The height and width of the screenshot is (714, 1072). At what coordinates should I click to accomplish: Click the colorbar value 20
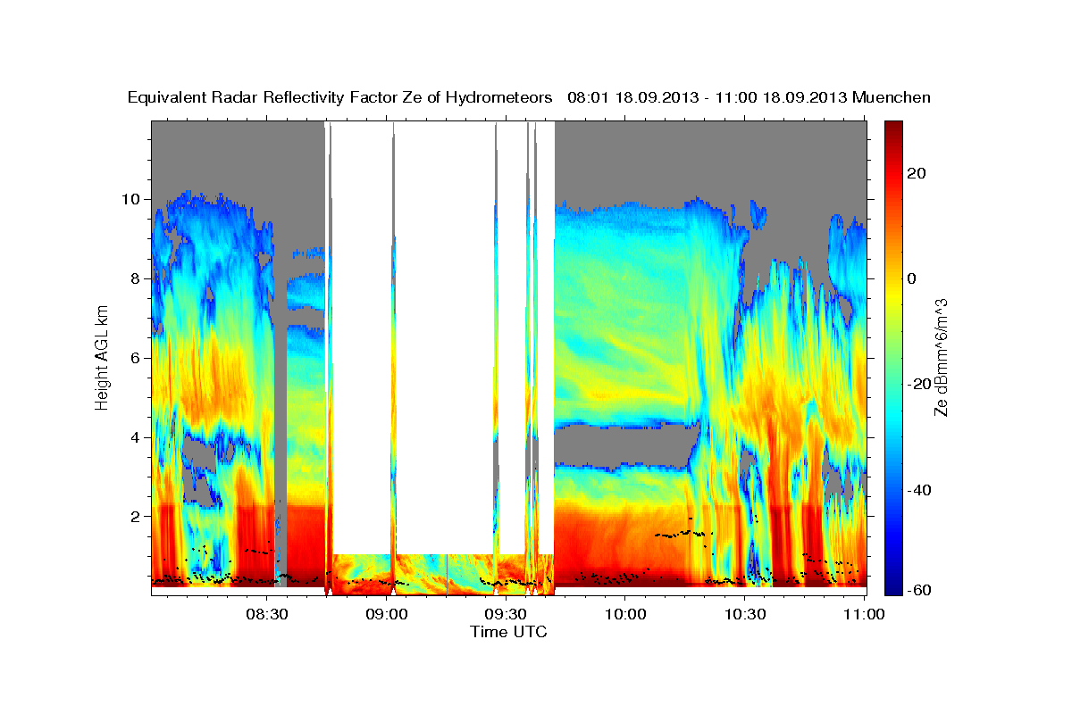coord(916,173)
